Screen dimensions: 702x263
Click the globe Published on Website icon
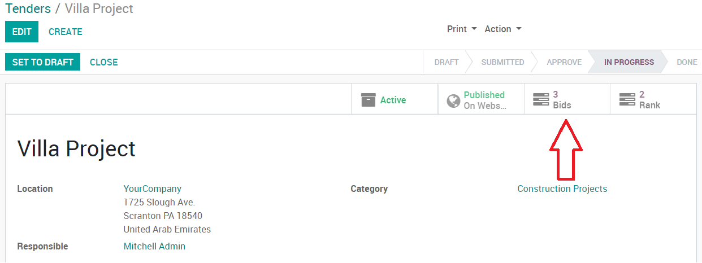point(453,100)
